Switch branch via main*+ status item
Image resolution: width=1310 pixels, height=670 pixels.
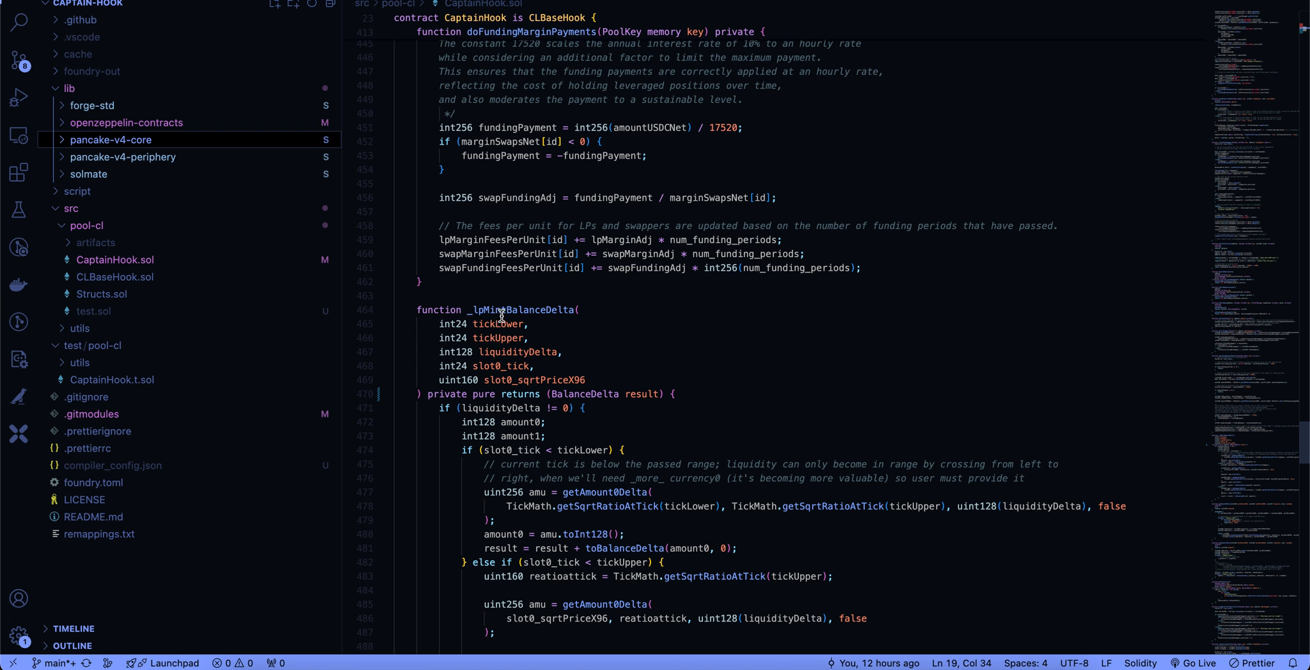pyautogui.click(x=54, y=663)
